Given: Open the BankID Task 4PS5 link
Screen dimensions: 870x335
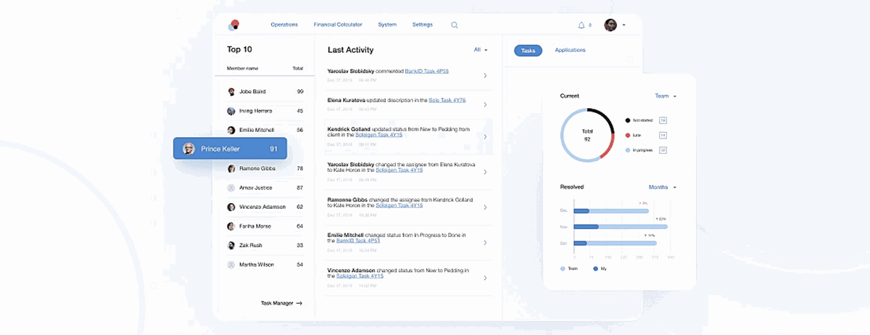Looking at the screenshot, I should tap(426, 71).
